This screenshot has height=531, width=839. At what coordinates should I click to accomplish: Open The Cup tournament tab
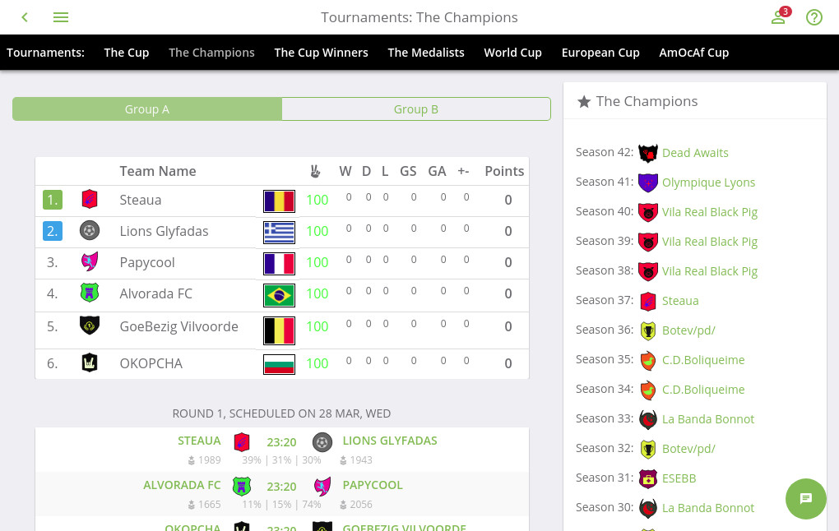(127, 53)
